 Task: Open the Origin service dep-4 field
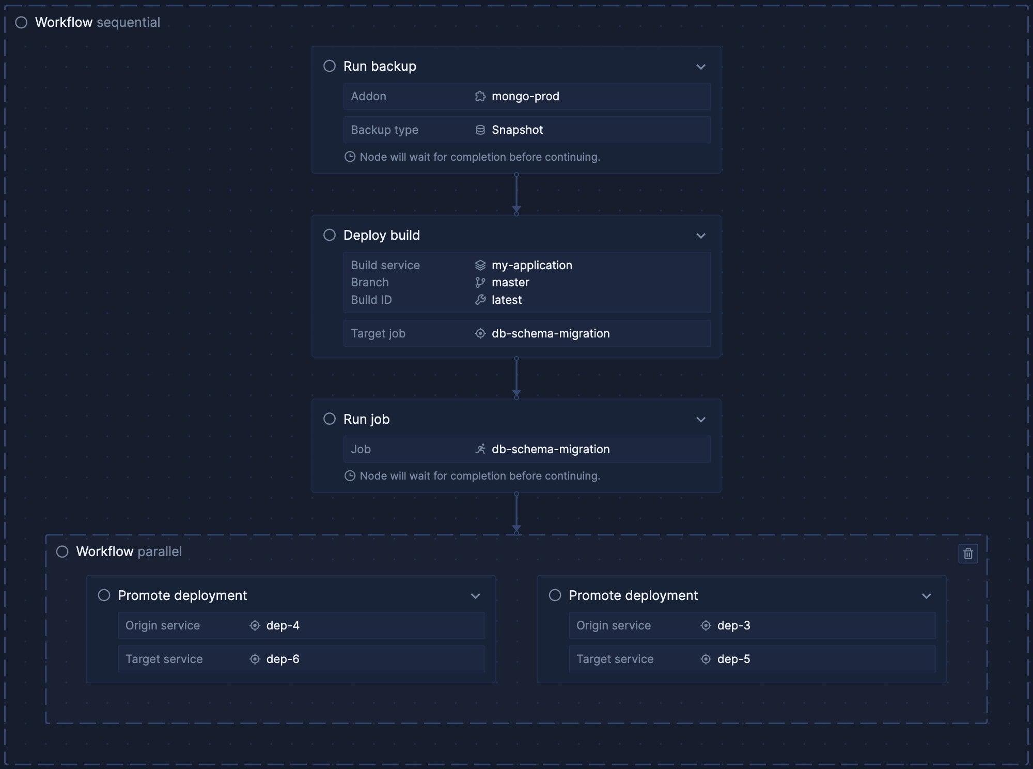click(302, 625)
